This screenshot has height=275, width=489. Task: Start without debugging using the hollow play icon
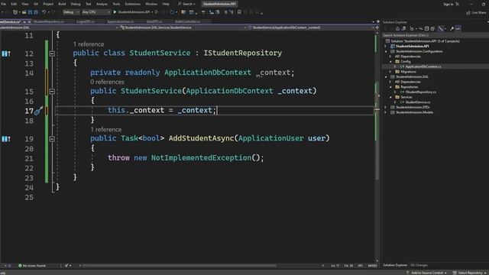pyautogui.click(x=157, y=12)
